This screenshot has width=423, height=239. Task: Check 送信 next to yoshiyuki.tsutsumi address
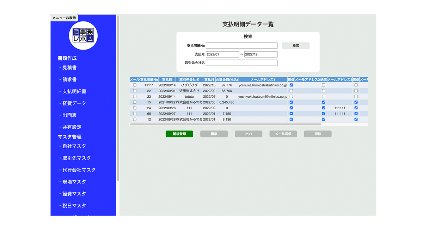291,96
